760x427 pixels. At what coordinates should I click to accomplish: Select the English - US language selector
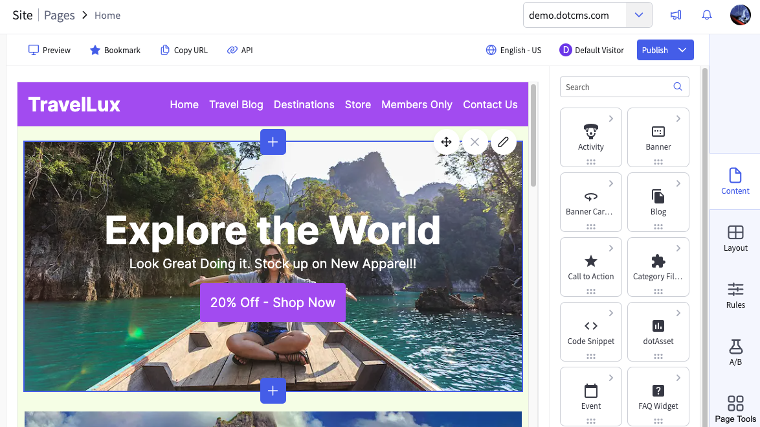[514, 50]
